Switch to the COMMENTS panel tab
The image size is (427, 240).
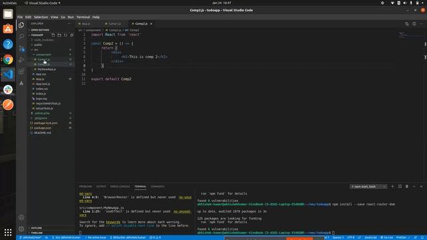pos(157,187)
